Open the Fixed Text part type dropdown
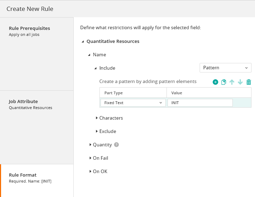The width and height of the screenshot is (255, 197). click(133, 103)
